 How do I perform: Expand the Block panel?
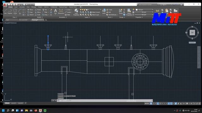pos(110,17)
